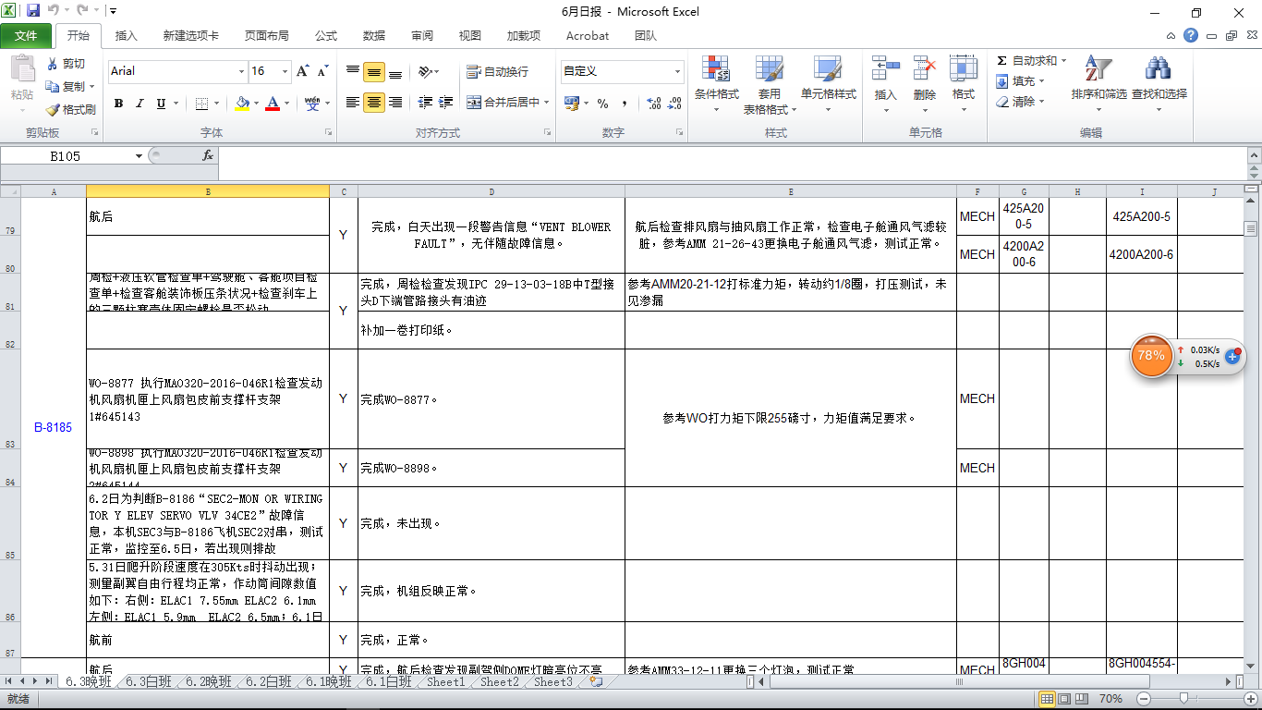Click the Save icon in quick access toolbar

point(33,12)
